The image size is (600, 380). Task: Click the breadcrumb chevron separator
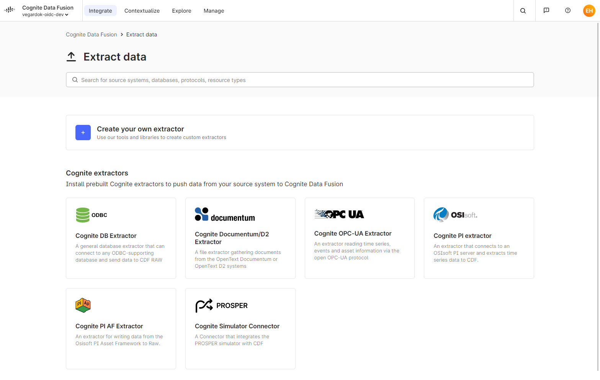coord(122,34)
